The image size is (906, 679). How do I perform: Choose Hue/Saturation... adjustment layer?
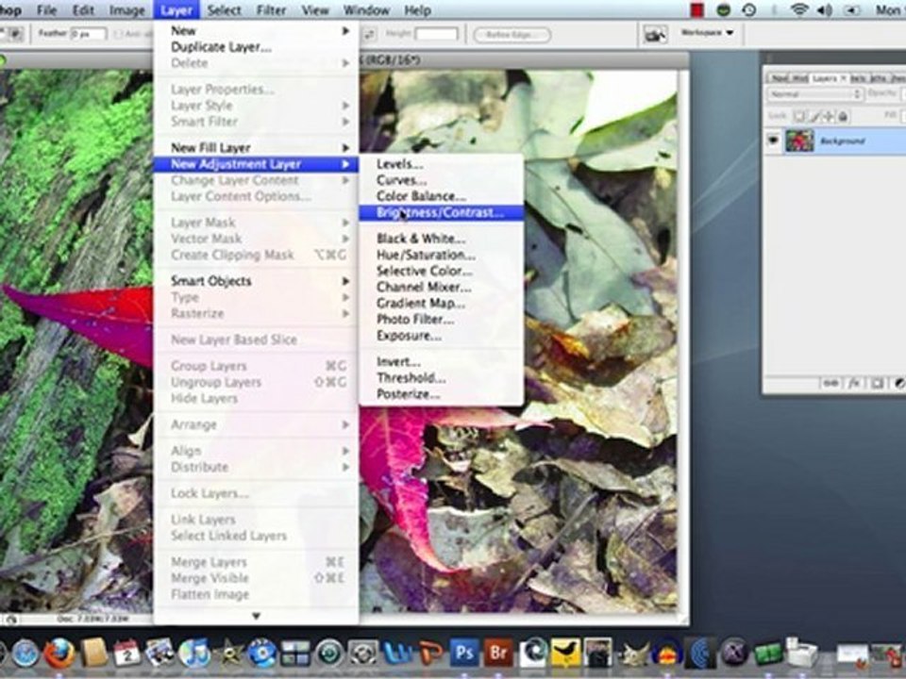(442, 256)
